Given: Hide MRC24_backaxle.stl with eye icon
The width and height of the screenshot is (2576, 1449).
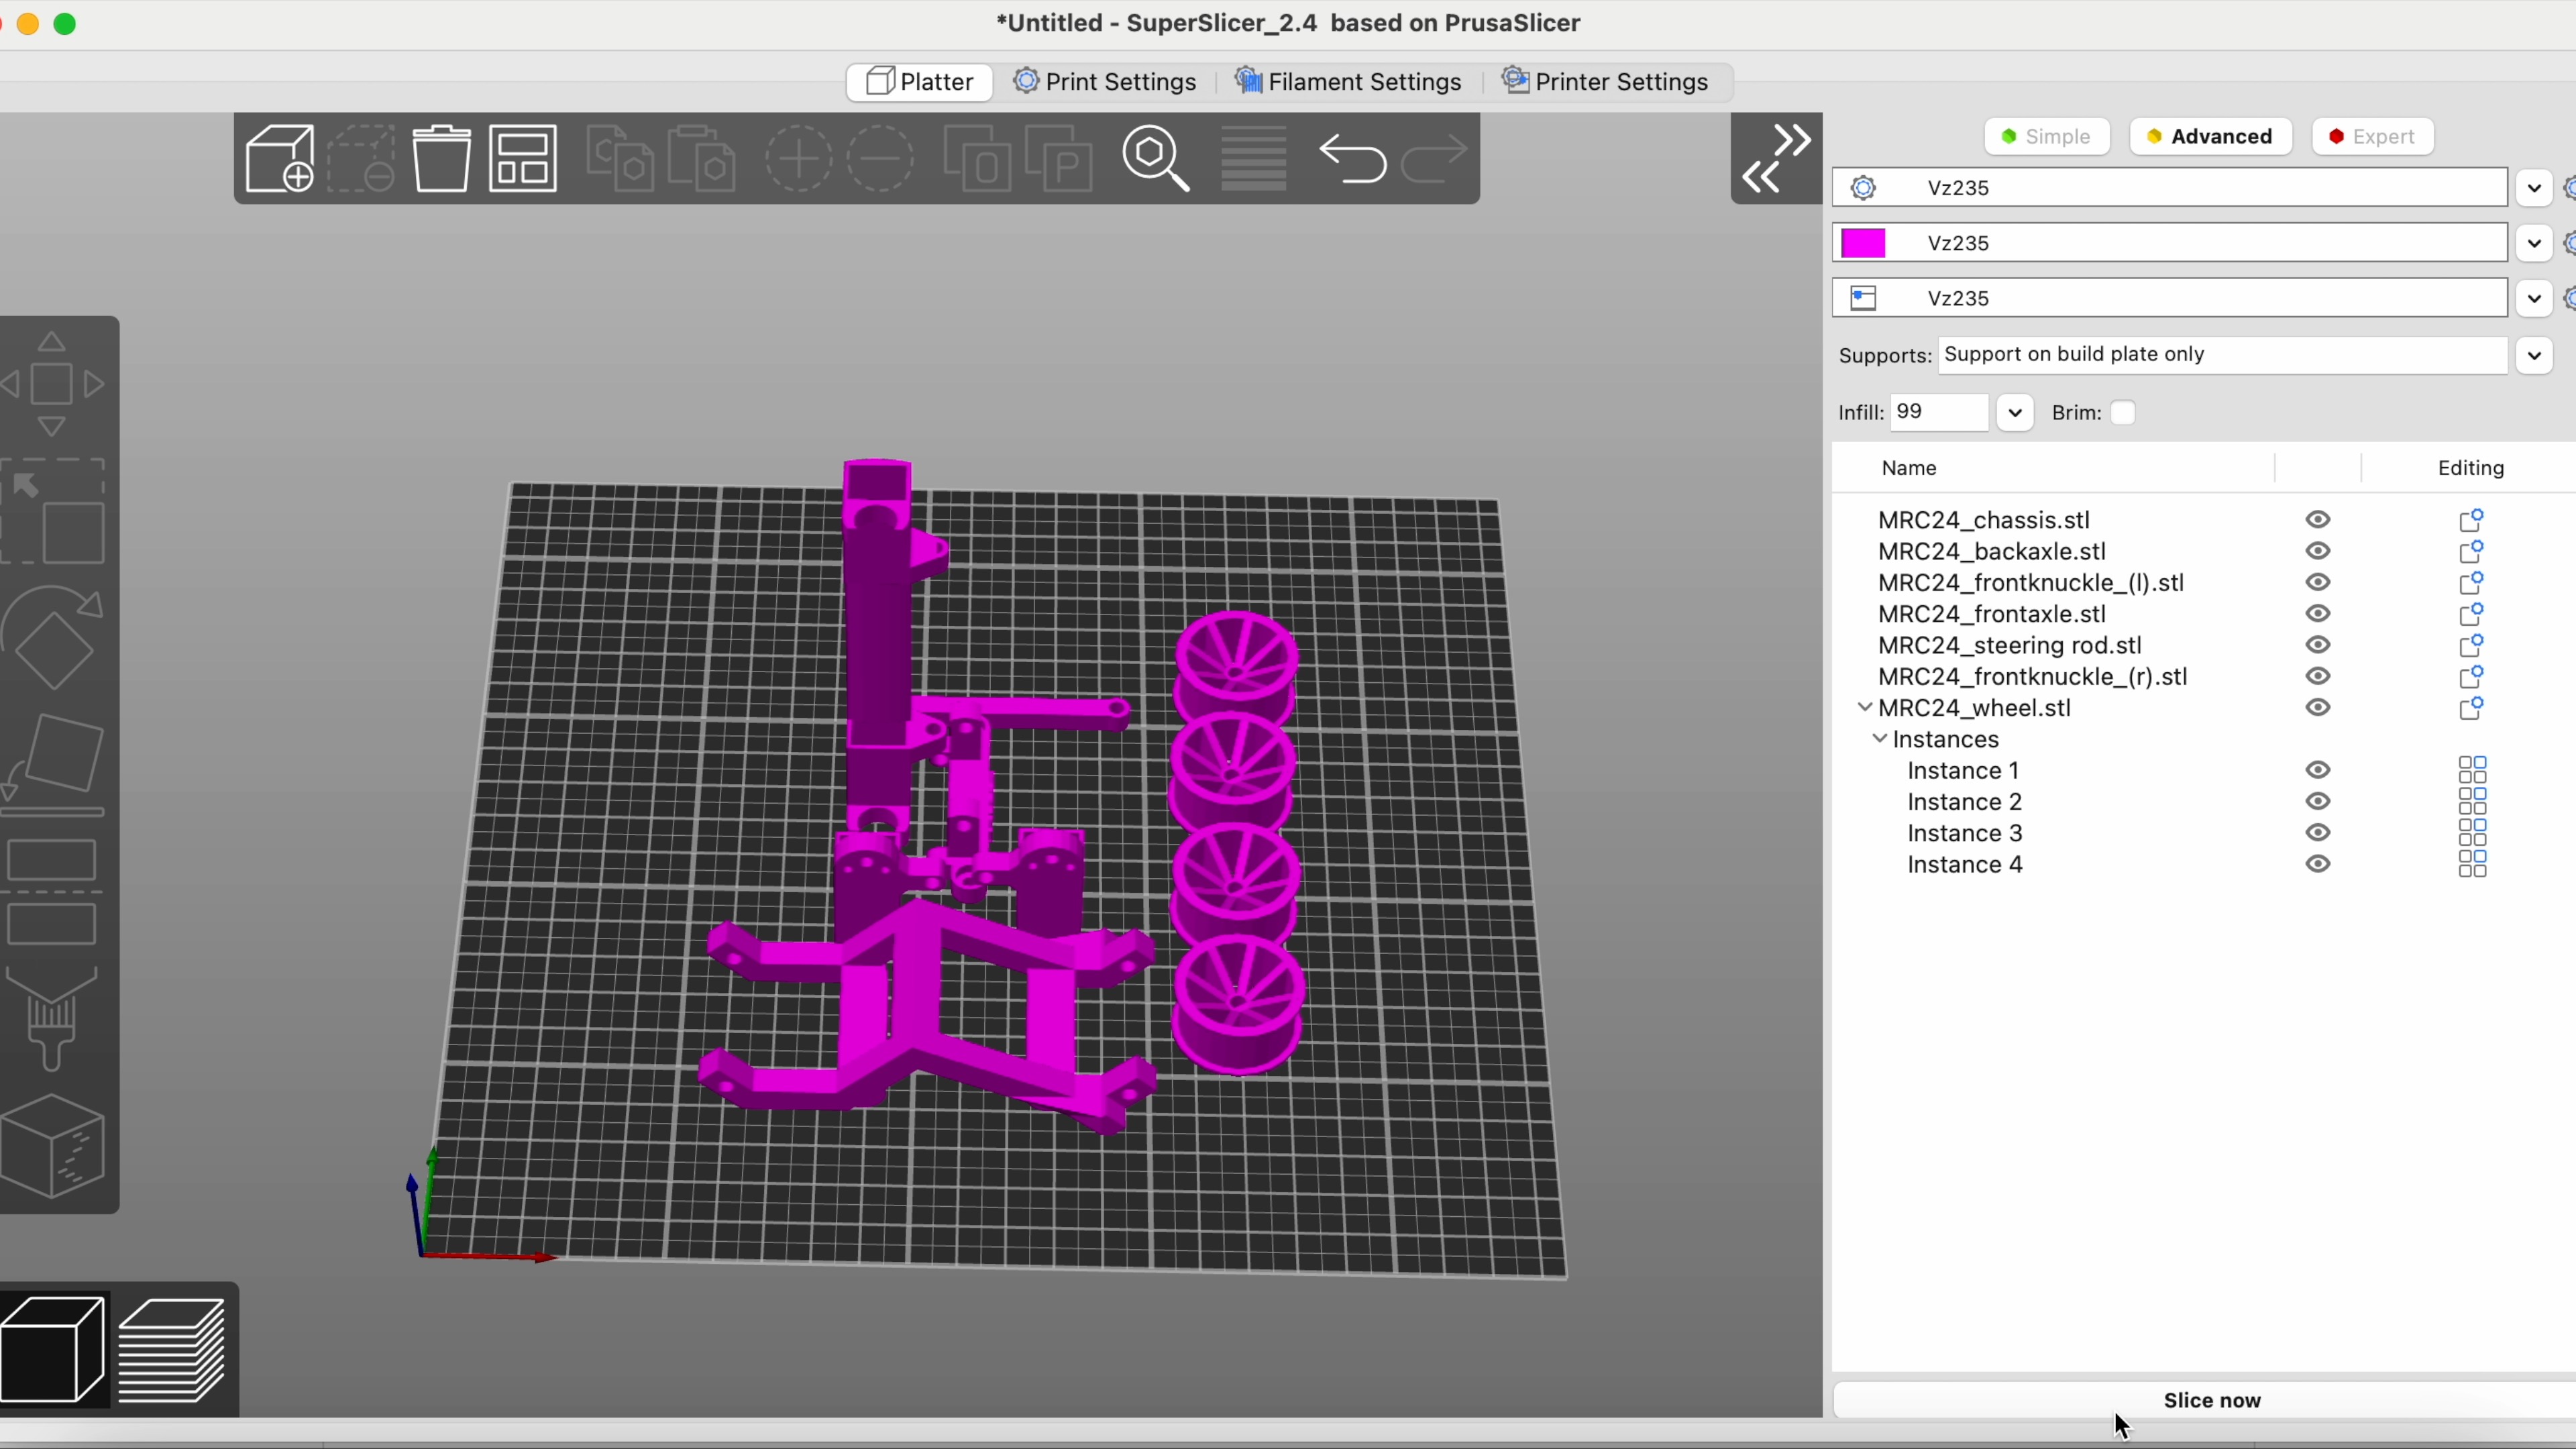Looking at the screenshot, I should tap(2318, 551).
